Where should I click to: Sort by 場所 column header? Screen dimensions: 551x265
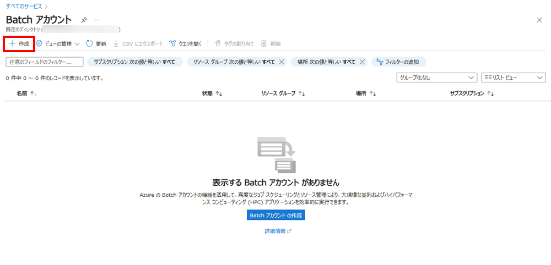tap(366, 93)
